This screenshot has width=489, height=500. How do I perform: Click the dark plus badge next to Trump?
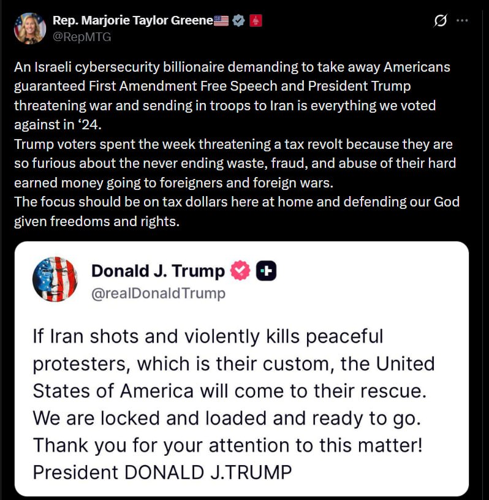(x=266, y=270)
